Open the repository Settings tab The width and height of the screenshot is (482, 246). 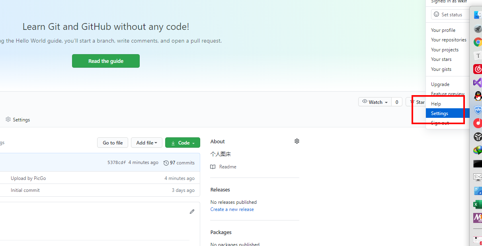click(18, 119)
